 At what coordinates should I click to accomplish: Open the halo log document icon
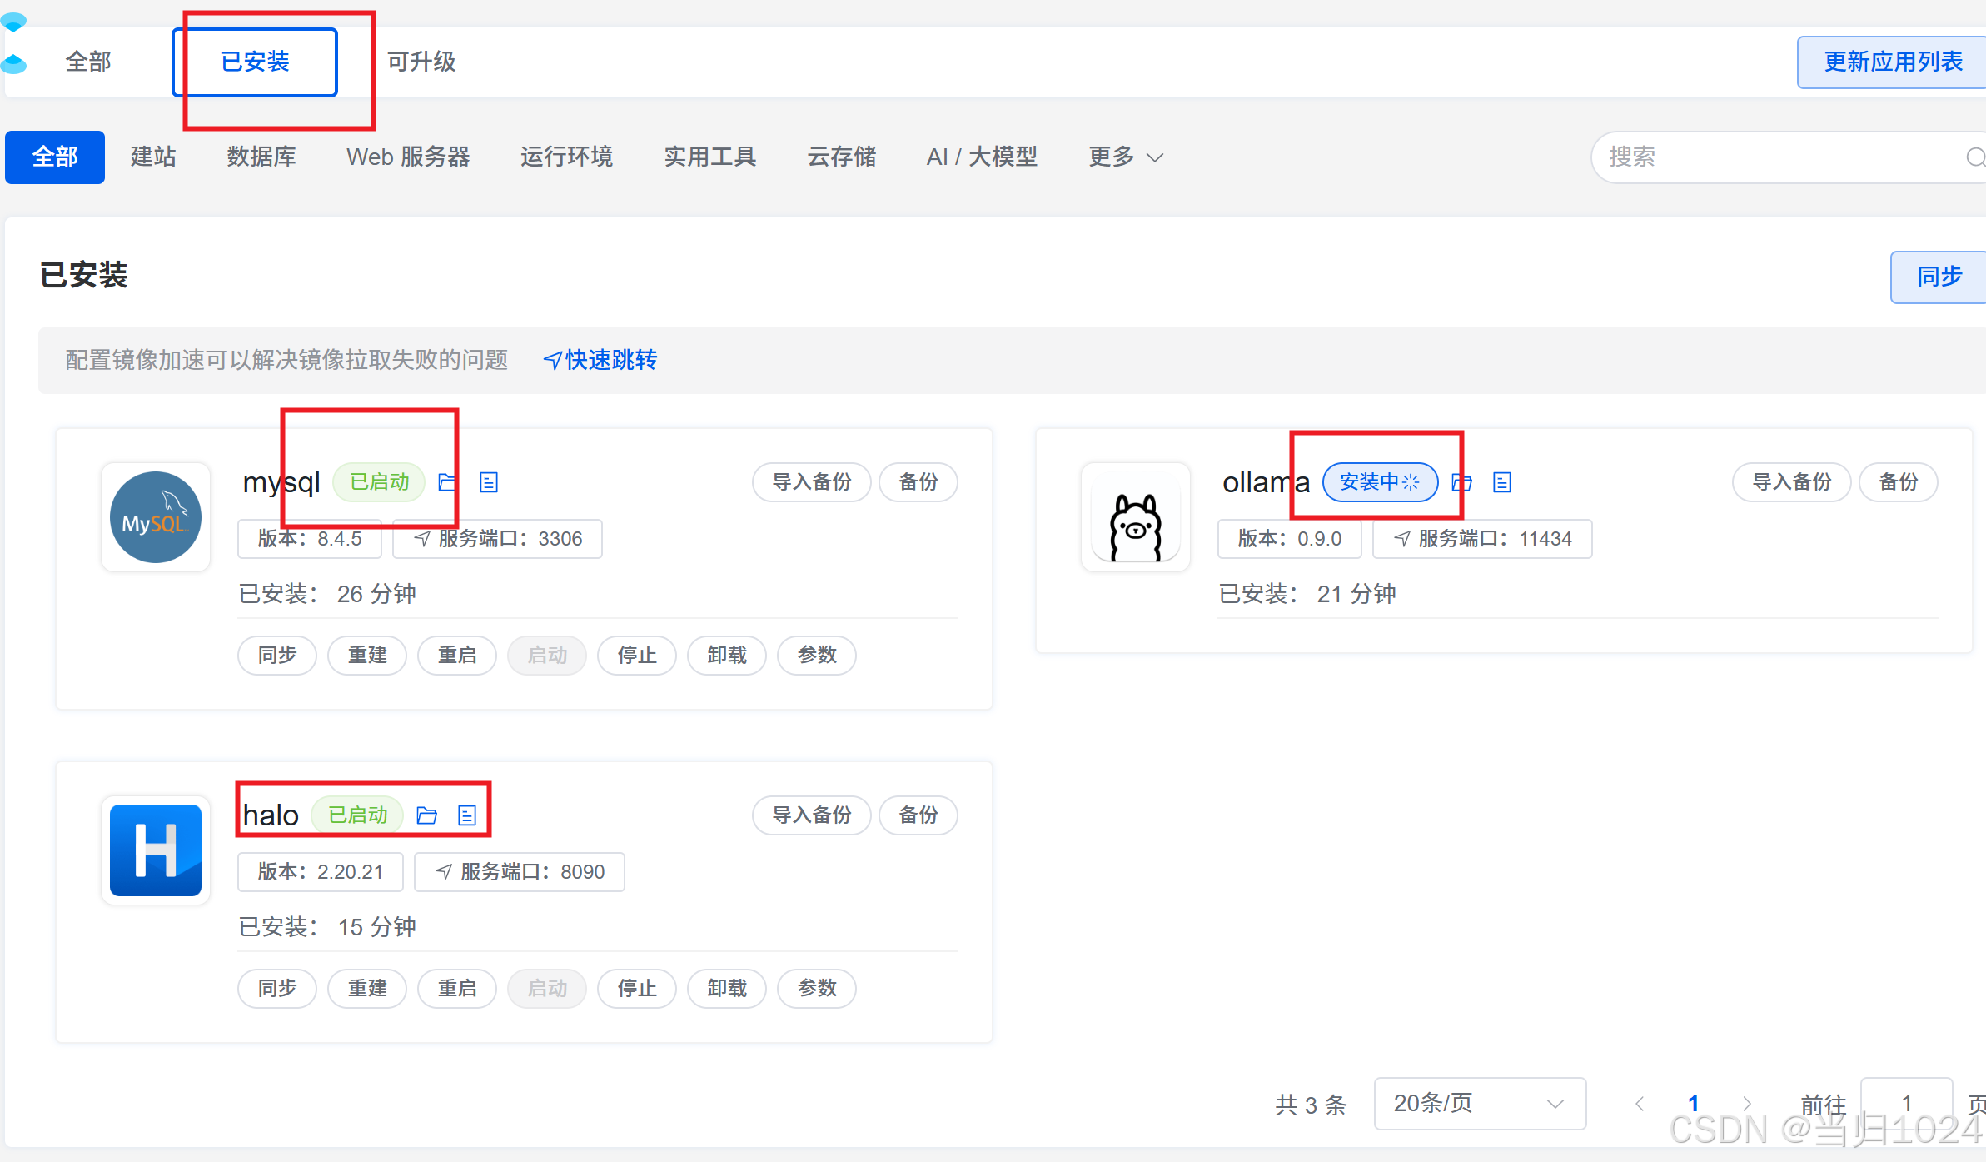click(x=467, y=815)
